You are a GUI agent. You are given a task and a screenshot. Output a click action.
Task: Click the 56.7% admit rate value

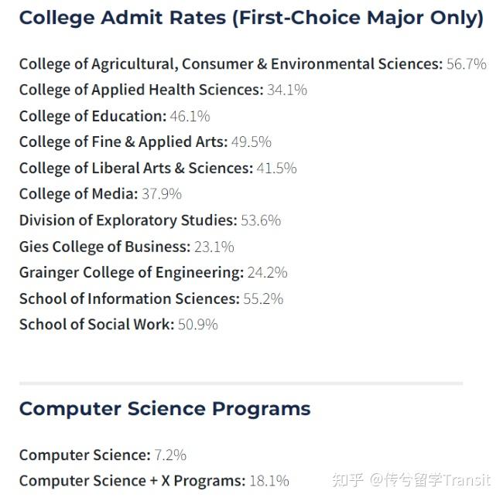click(x=467, y=64)
